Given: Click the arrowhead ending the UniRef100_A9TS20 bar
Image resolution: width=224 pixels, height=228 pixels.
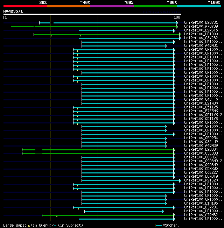Looking at the screenshot, I should (x=180, y=180).
